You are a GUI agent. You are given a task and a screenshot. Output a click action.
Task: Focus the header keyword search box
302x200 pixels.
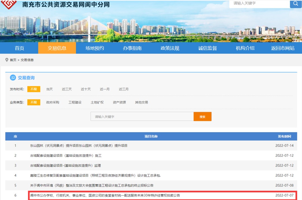coord(259,4)
